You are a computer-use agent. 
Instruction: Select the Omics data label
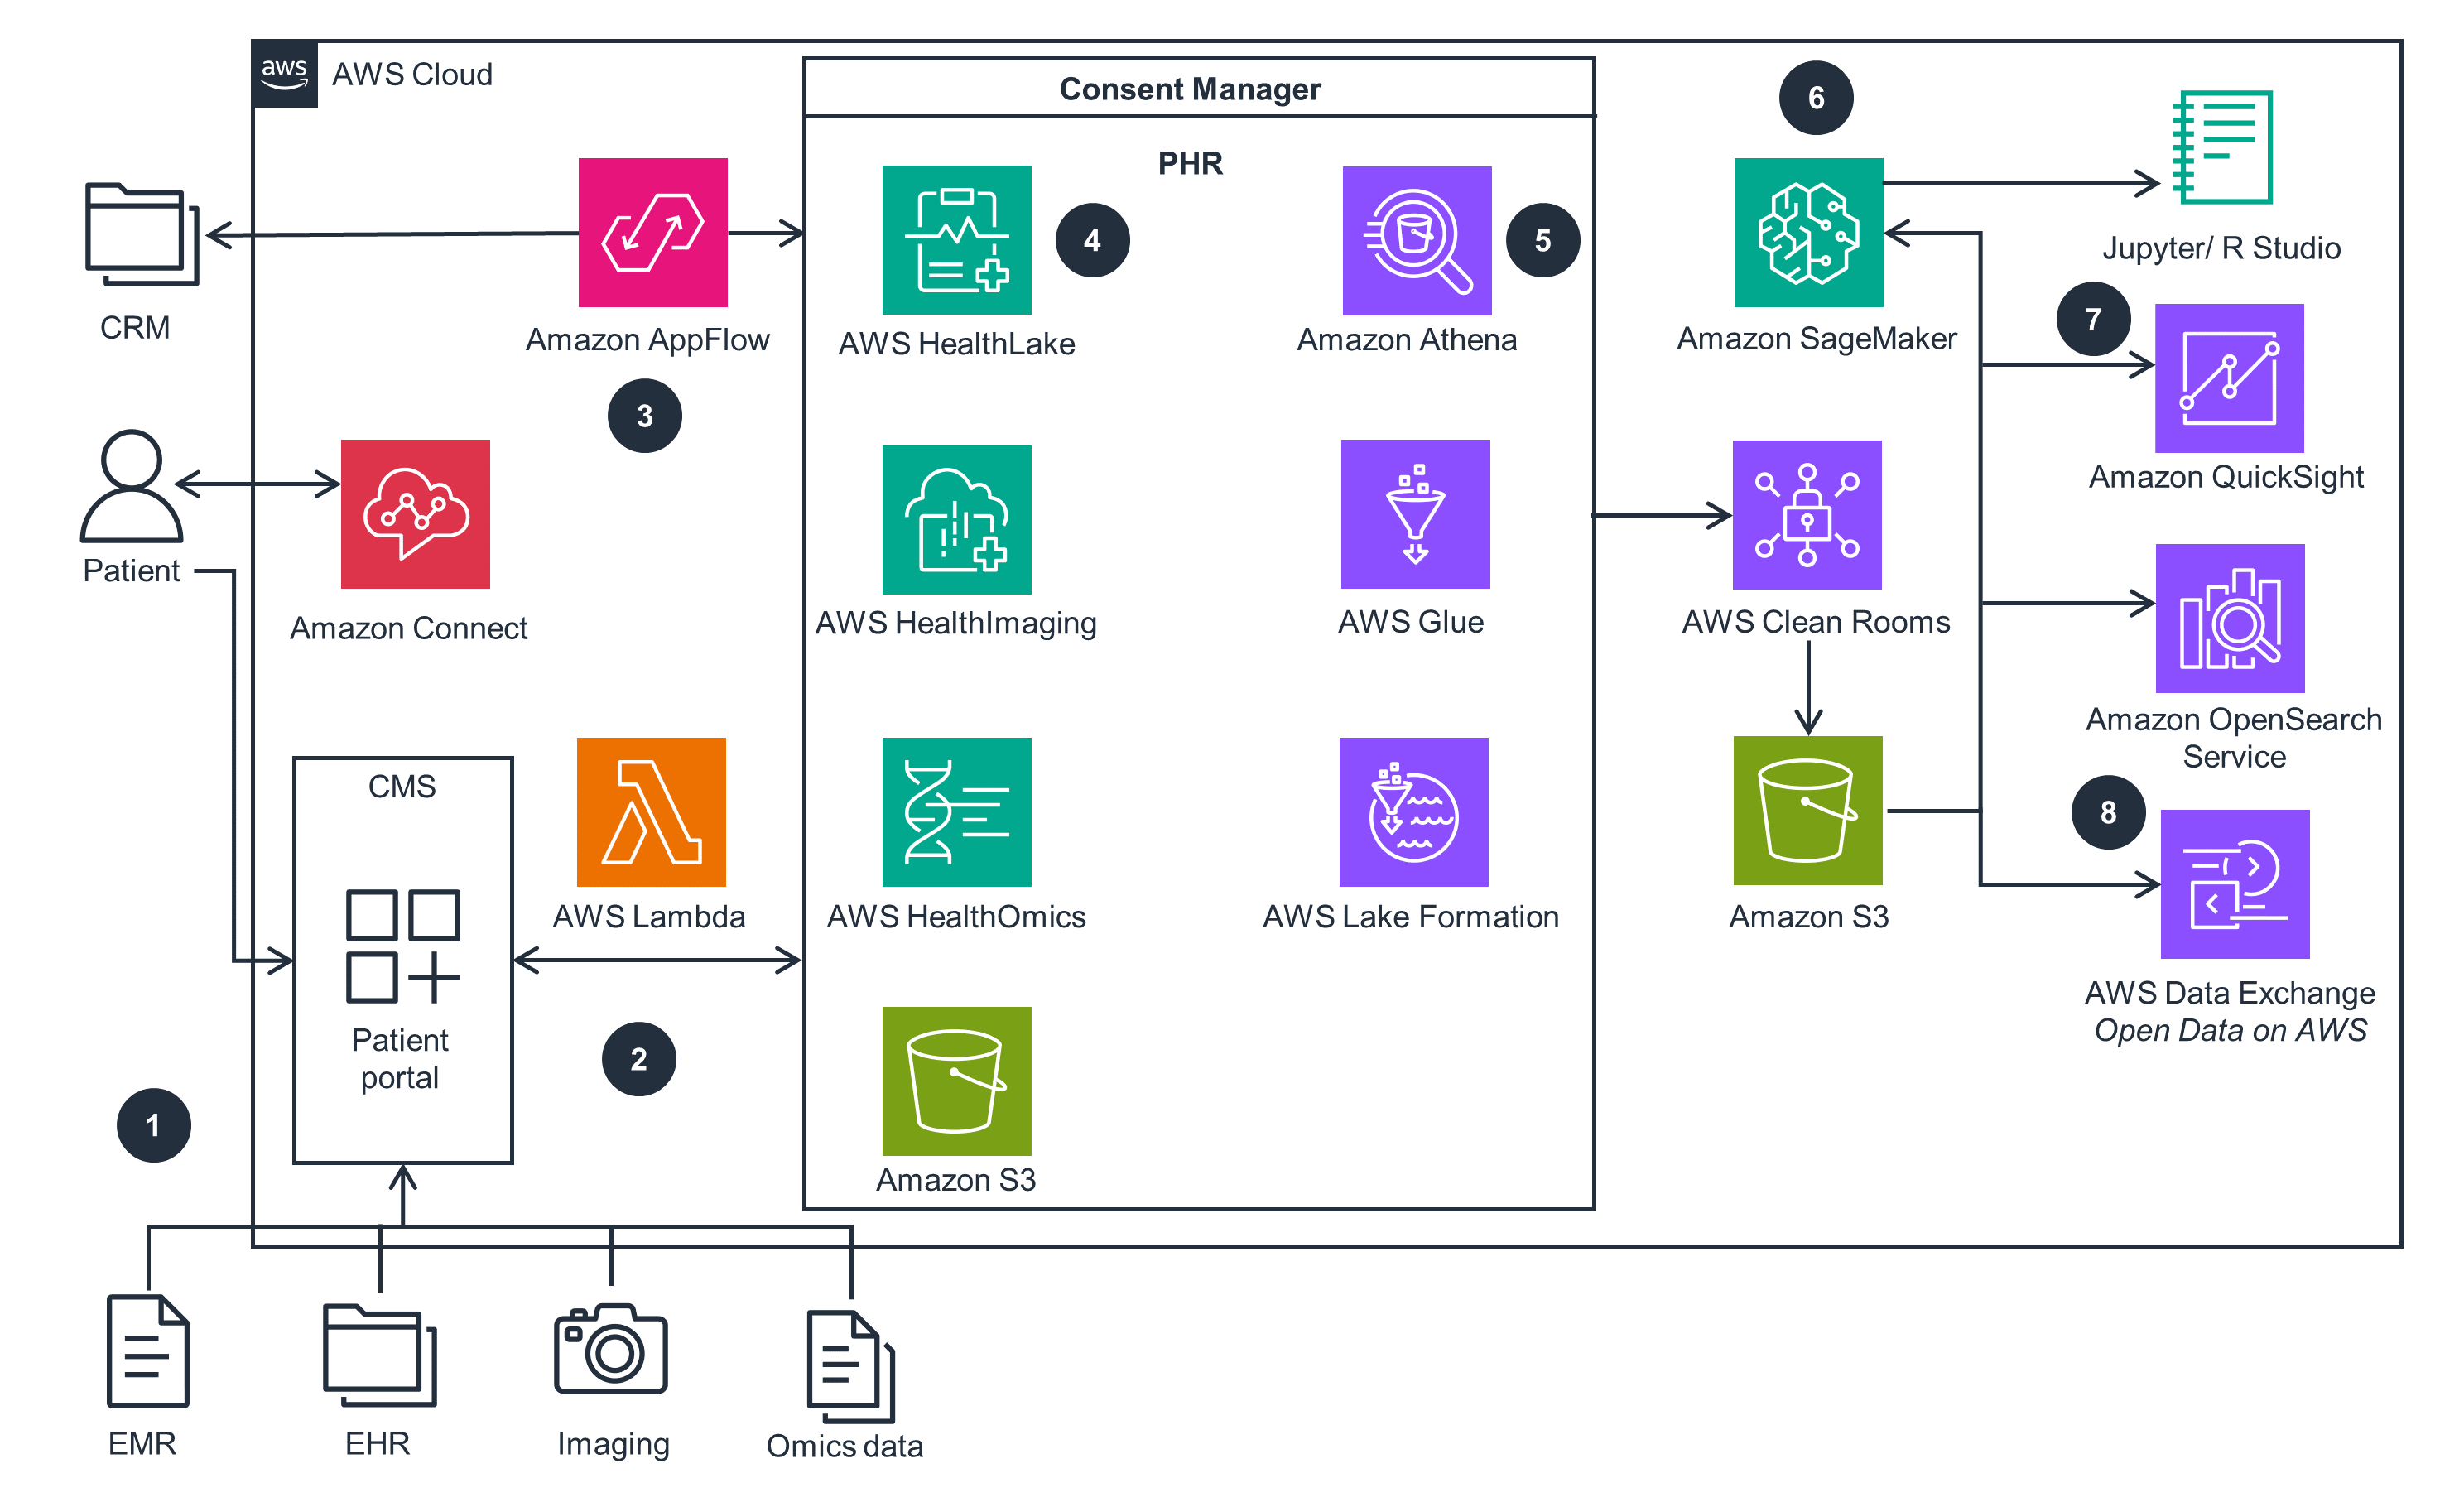(845, 1446)
